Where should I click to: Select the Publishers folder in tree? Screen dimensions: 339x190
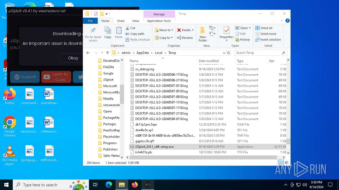[x=110, y=149]
